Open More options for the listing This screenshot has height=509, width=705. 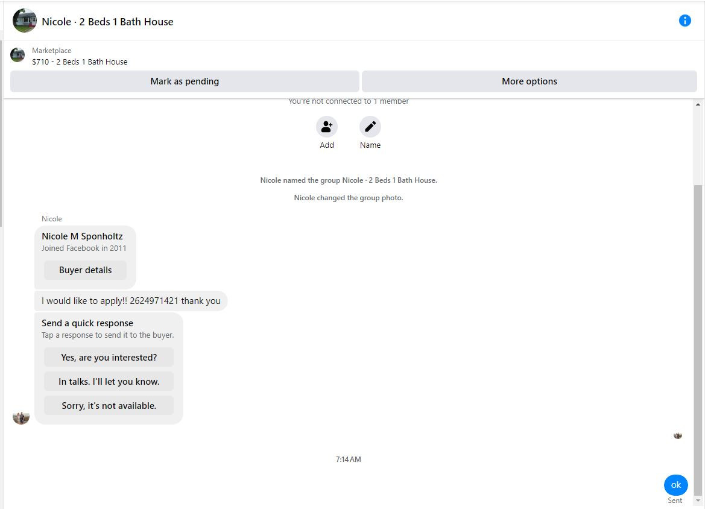[529, 81]
